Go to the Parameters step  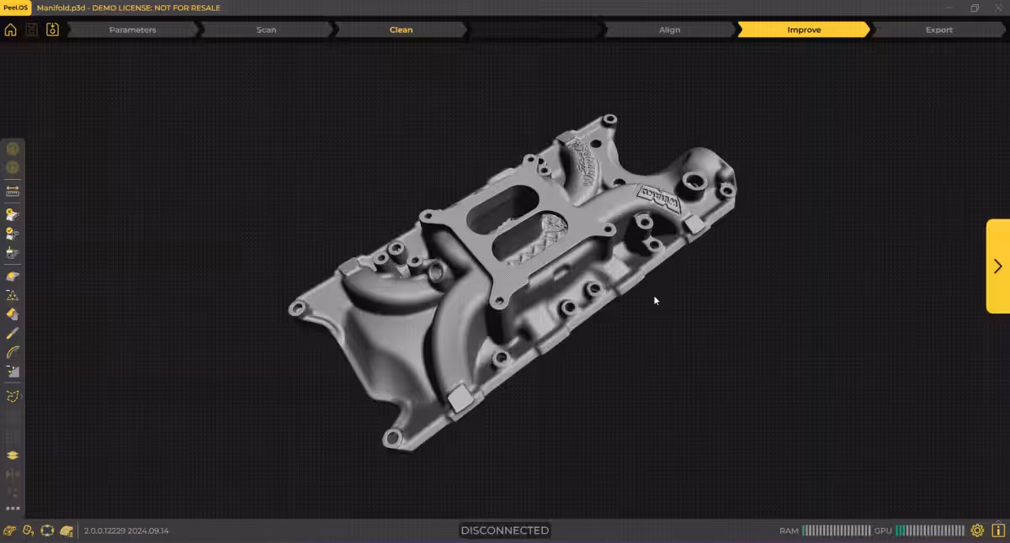coord(132,30)
